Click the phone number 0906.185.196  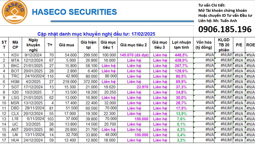tap(225, 29)
